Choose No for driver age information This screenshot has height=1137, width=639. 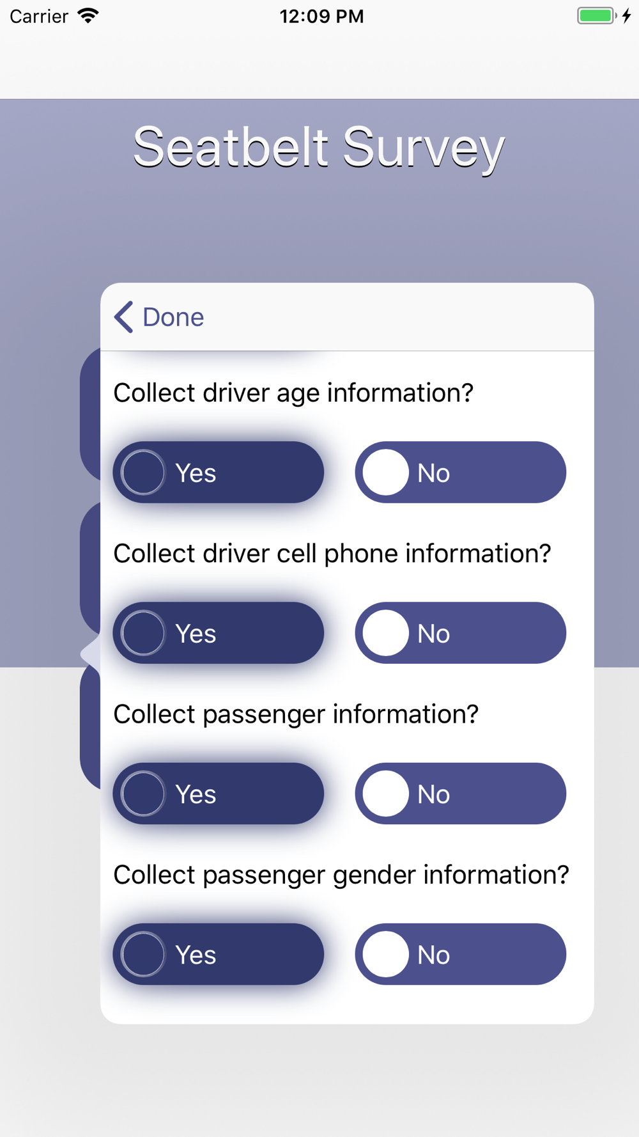[460, 473]
